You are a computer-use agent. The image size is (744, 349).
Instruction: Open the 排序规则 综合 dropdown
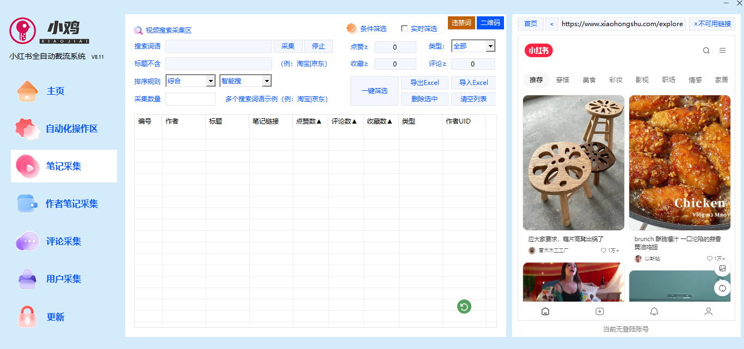190,80
